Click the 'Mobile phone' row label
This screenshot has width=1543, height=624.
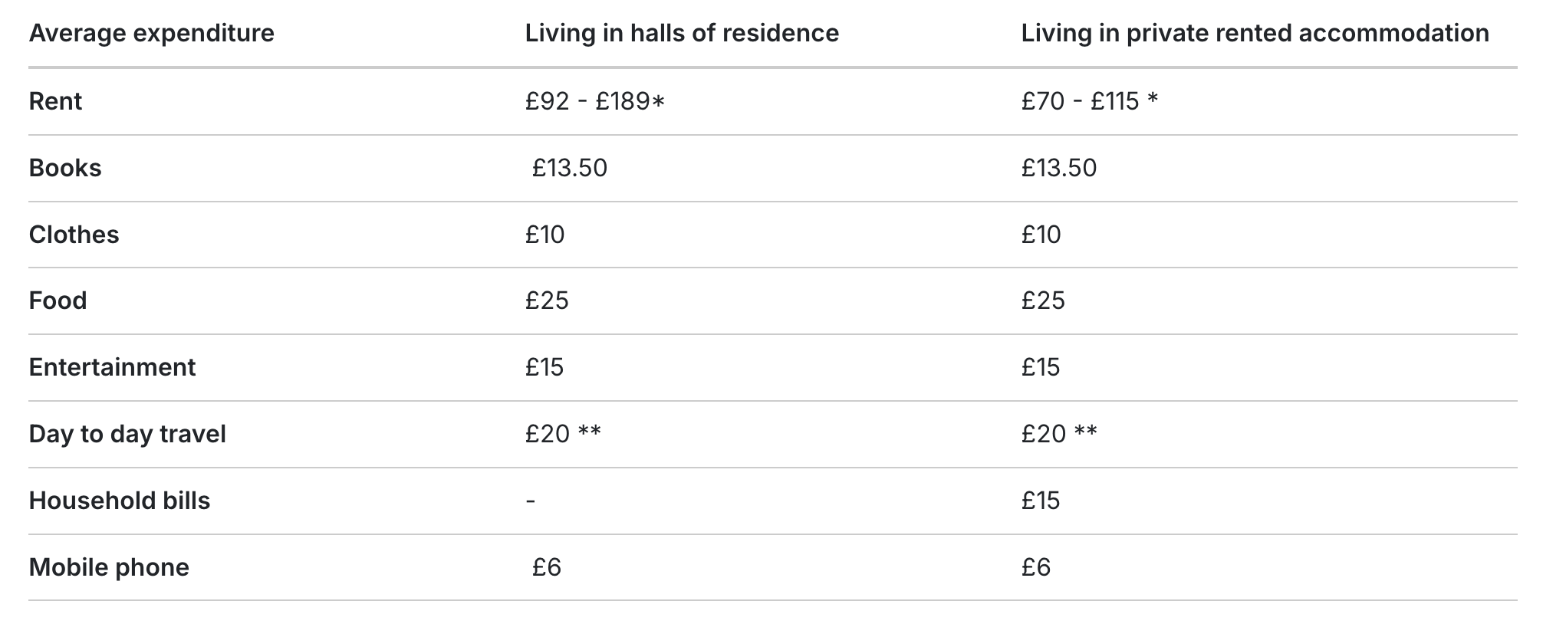pos(109,567)
